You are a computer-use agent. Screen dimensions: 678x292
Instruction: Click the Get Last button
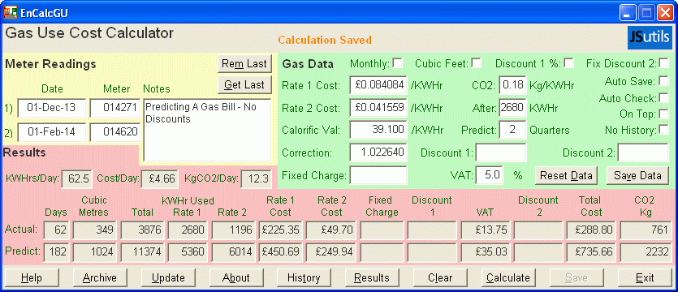(244, 84)
